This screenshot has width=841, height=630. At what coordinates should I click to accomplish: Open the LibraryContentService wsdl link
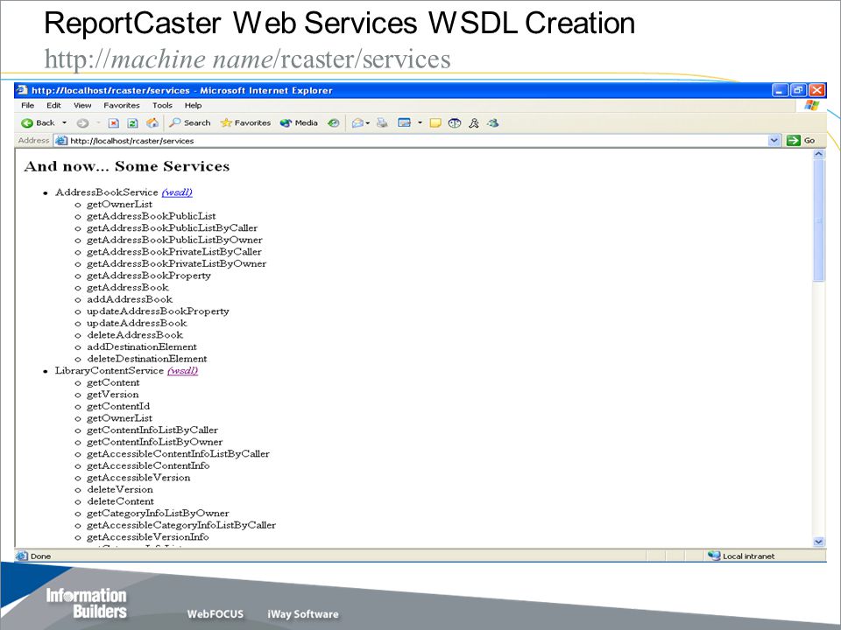click(x=182, y=371)
